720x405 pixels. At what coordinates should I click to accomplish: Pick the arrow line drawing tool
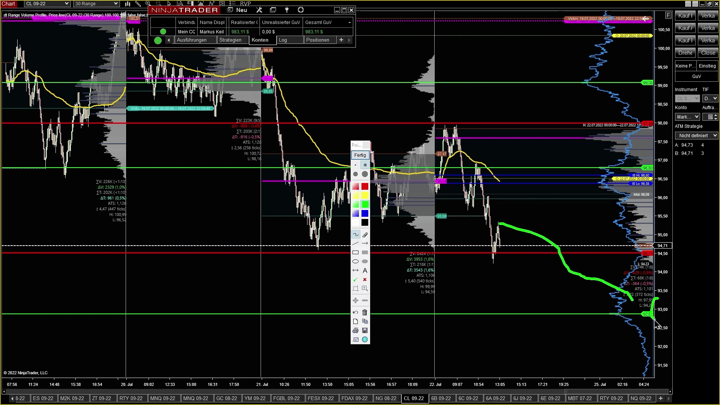point(365,244)
